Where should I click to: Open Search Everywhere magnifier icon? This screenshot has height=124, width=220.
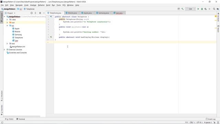[214, 9]
